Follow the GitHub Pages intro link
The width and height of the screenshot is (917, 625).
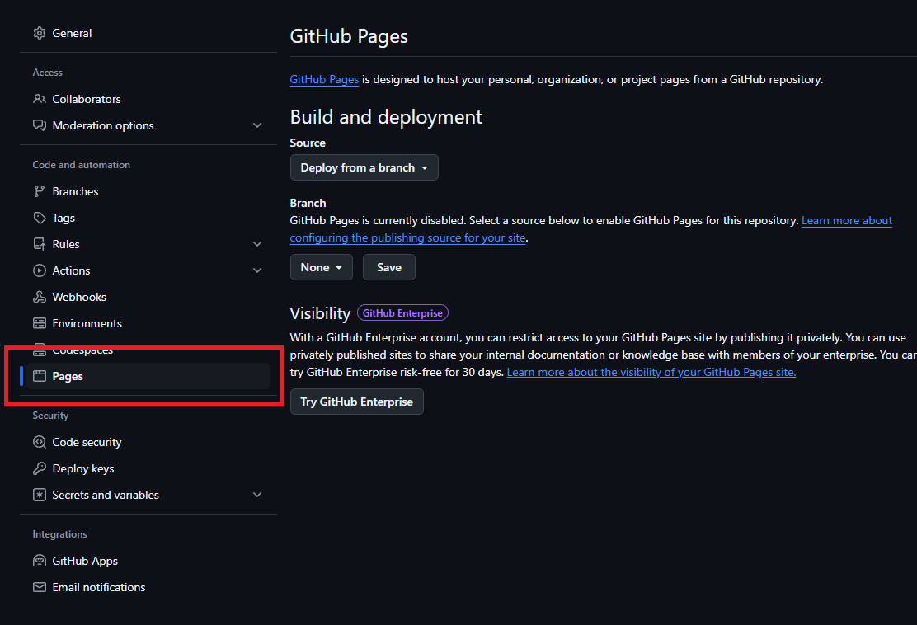click(x=324, y=79)
